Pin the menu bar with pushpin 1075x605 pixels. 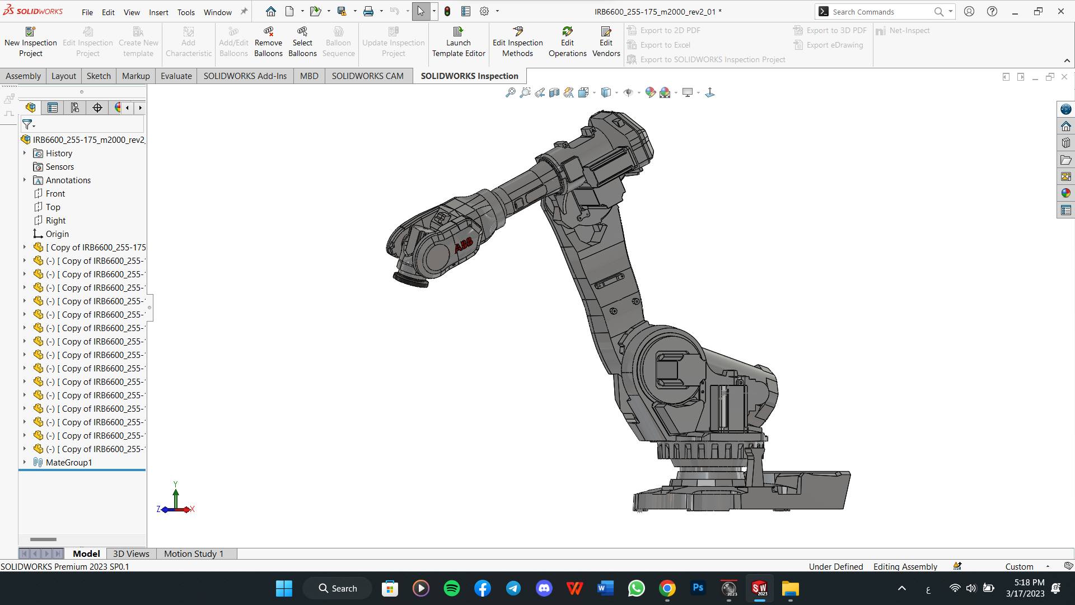(244, 11)
